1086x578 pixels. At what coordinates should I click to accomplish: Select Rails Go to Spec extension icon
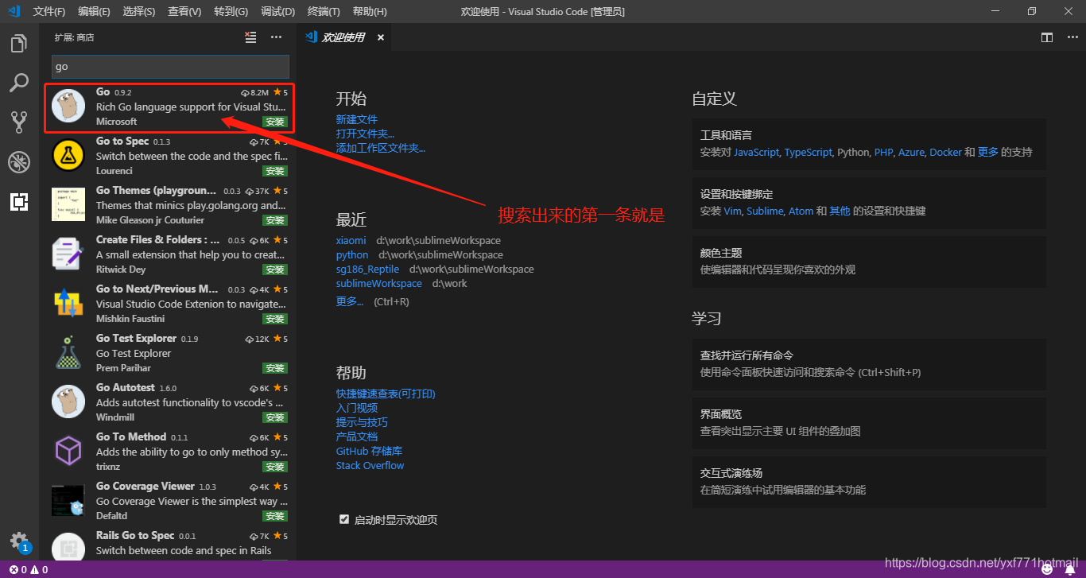point(68,549)
